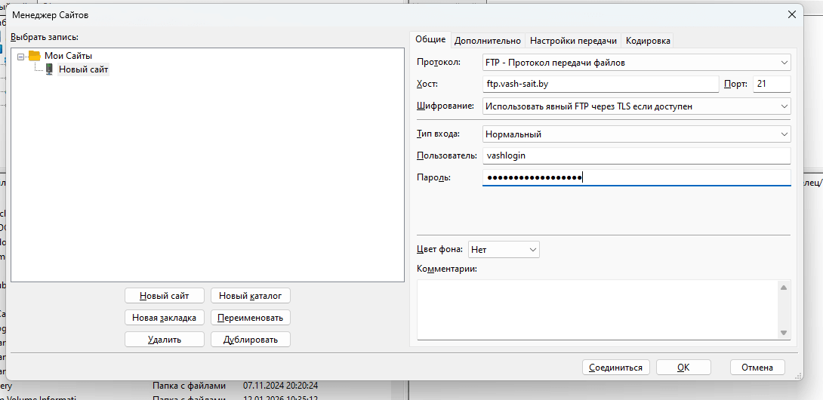Click into the Пароль field
The height and width of the screenshot is (400, 823).
point(637,177)
